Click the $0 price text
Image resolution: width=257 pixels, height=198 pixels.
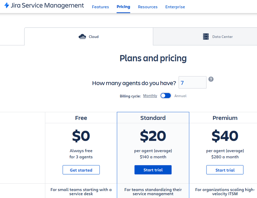point(81,136)
